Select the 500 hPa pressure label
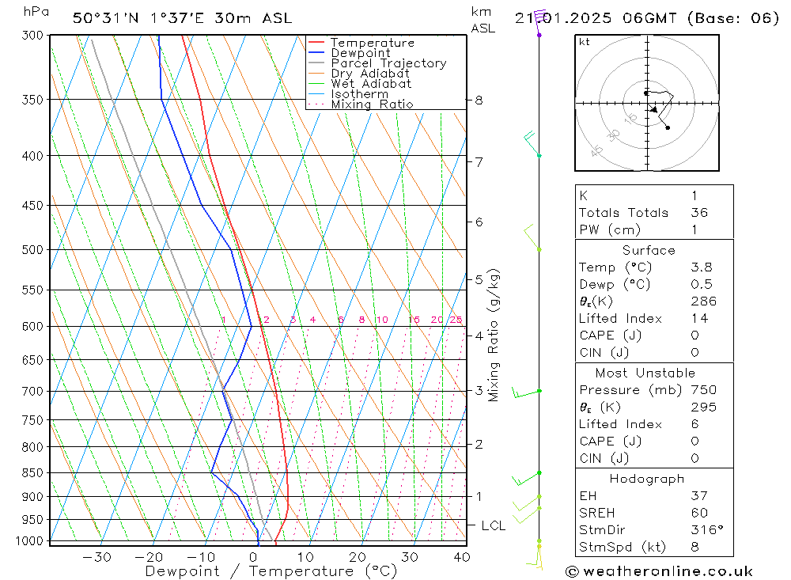791x580 pixels. (32, 250)
